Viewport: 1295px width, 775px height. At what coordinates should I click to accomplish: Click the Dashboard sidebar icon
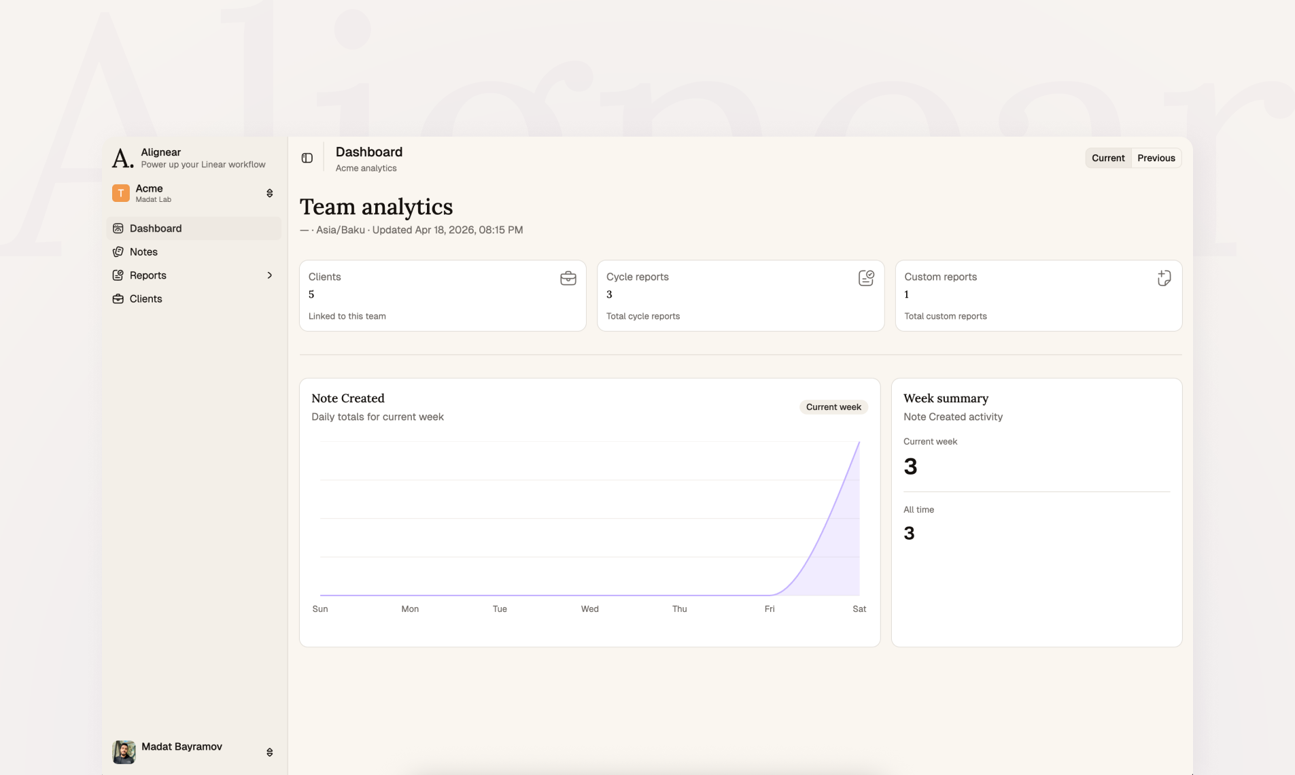point(118,228)
